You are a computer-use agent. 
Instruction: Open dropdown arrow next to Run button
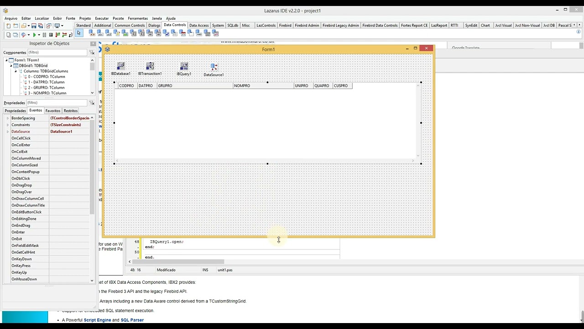pyautogui.click(x=39, y=35)
